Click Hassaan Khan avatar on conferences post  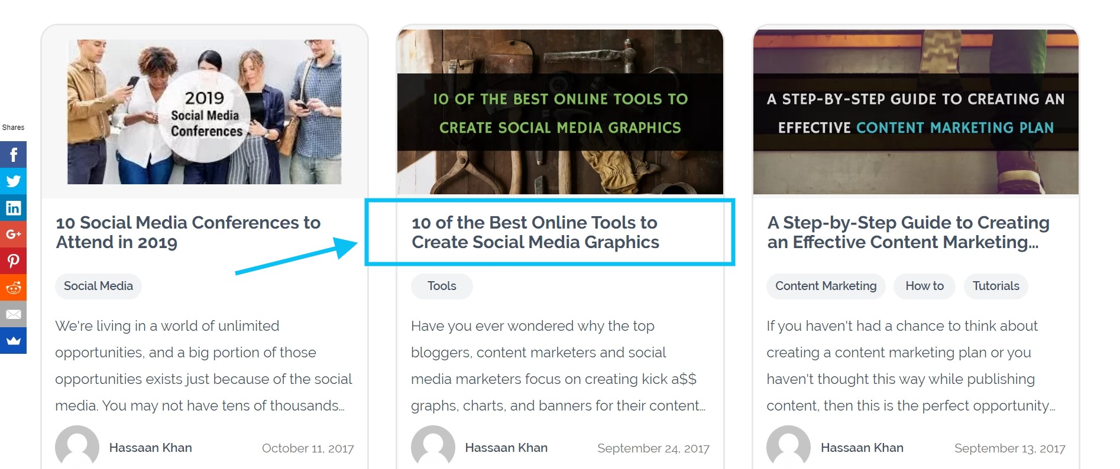tap(77, 447)
